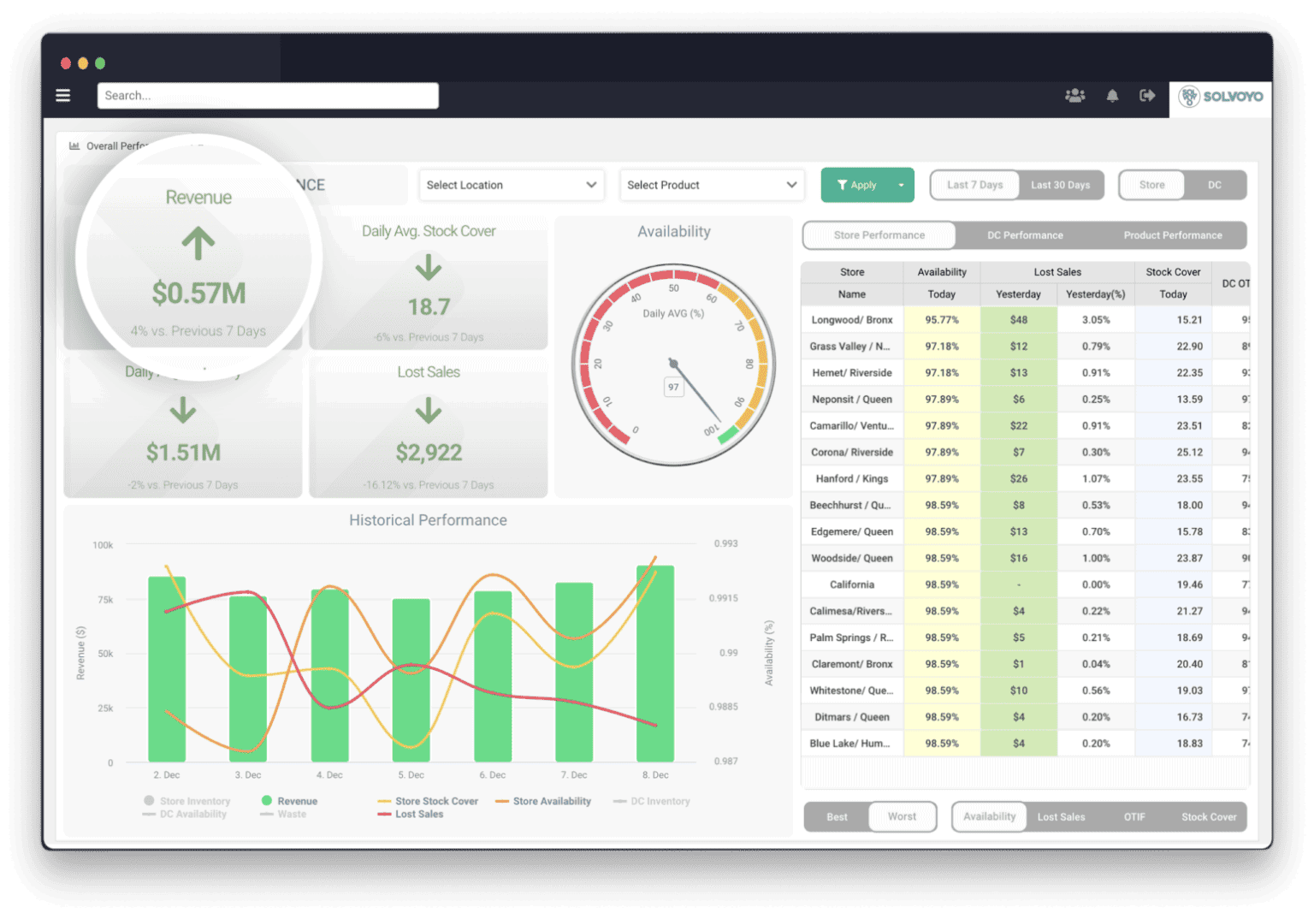Toggle Store Inventory legend series
The width and height of the screenshot is (1314, 919).
[187, 801]
